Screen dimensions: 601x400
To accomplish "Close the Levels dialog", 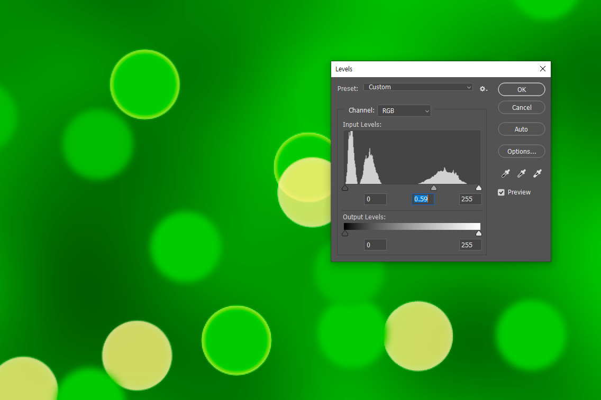I will pos(542,69).
